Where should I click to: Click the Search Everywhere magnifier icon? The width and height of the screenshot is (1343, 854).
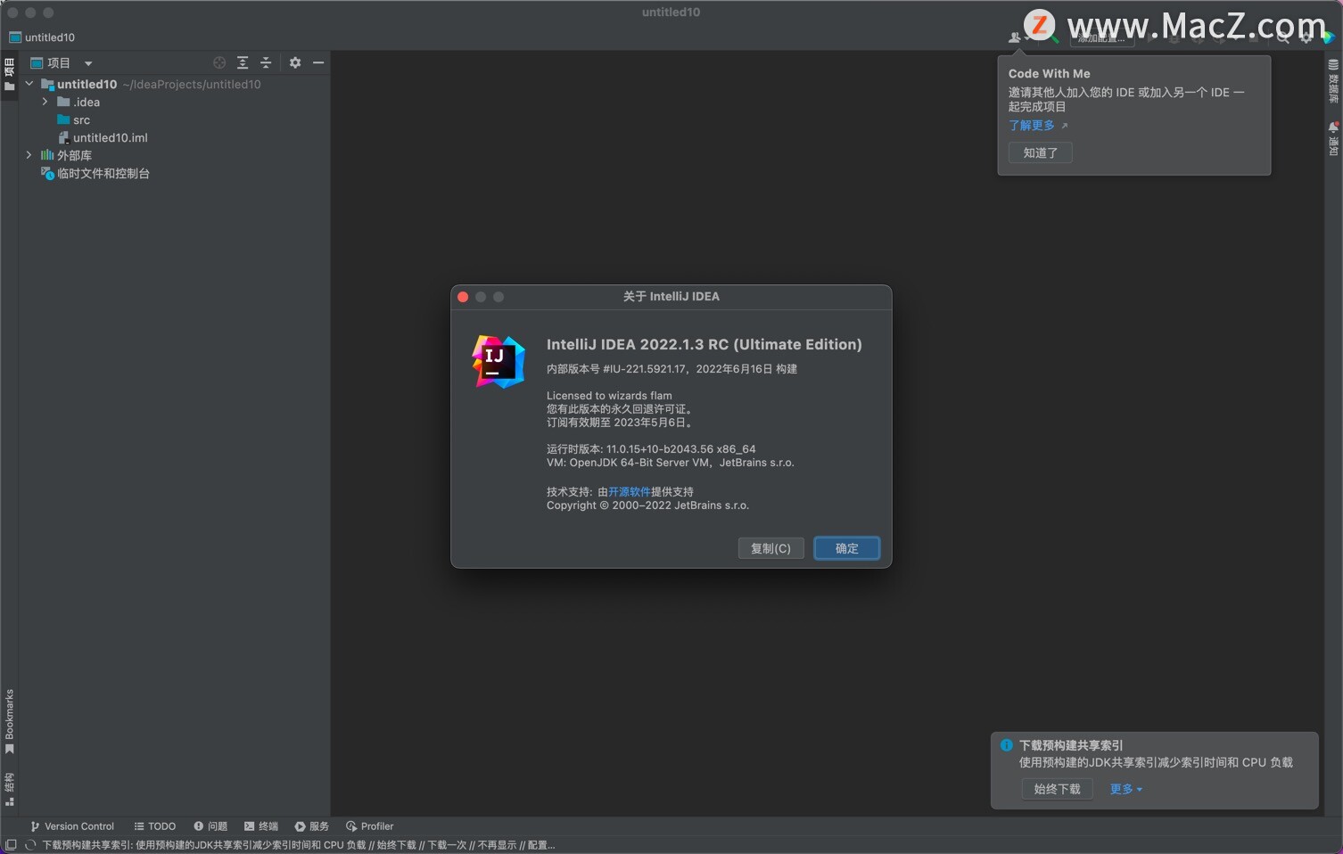point(1282,37)
